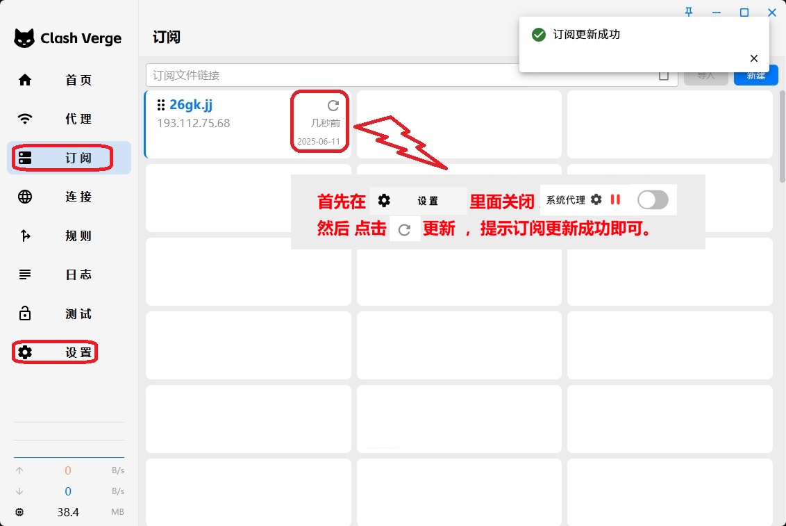Click the drag handle beside 26gk.jj

pos(161,105)
